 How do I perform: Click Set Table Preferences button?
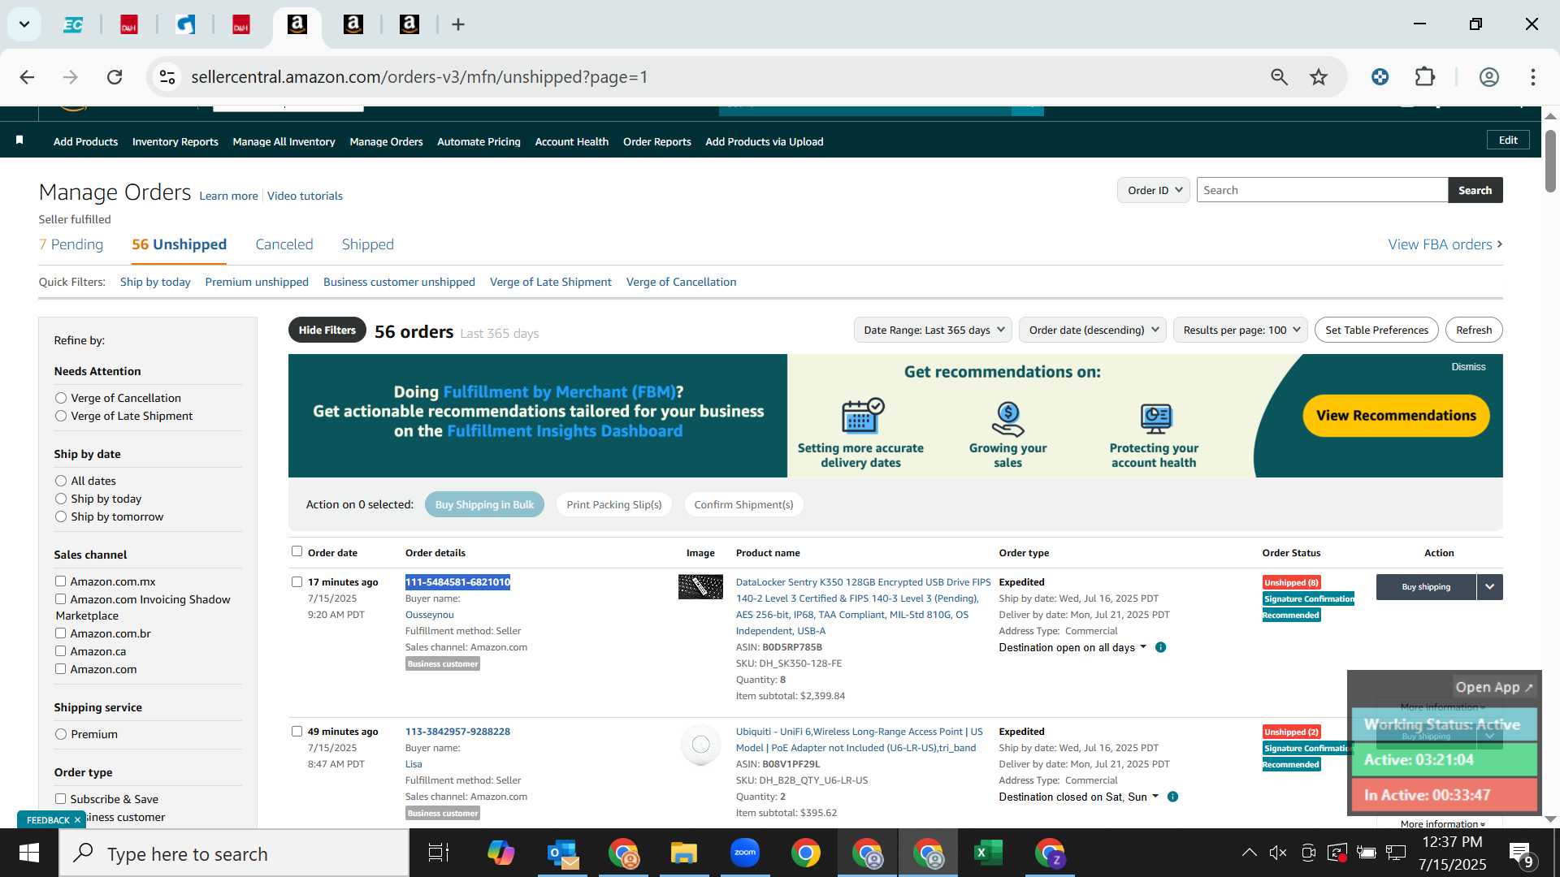coord(1376,330)
